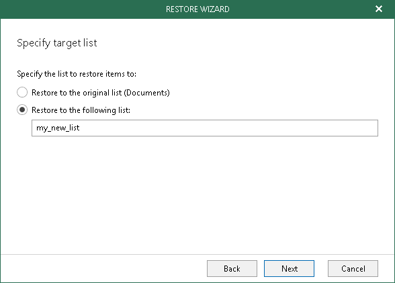Place the cursor in the my_new_list text
Viewport: 395px width, 283px height.
[58, 128]
